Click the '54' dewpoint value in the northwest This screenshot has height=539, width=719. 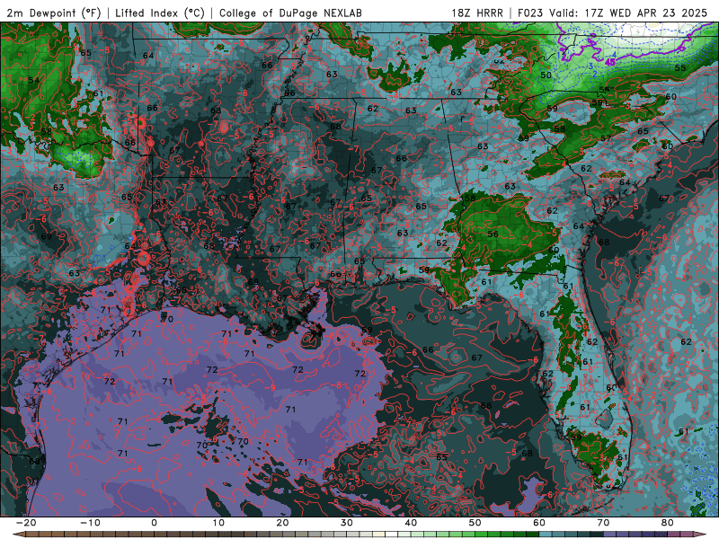point(34,80)
